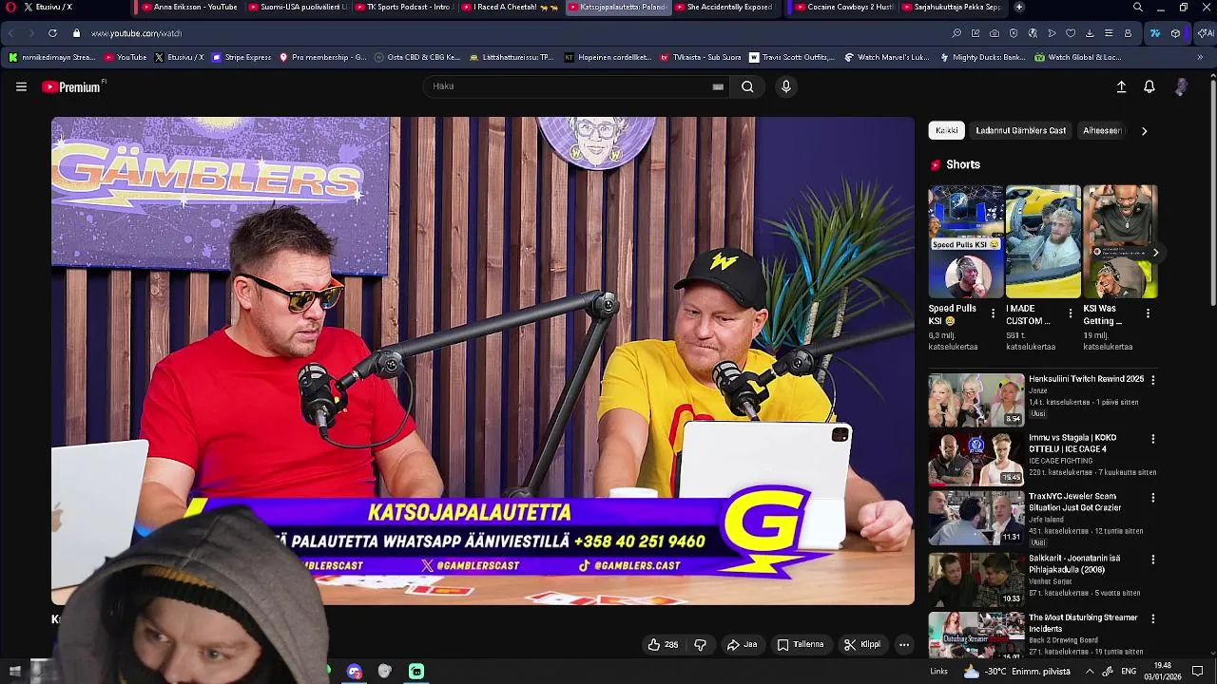Open The Most Disturbing Streamer Incidents title
This screenshot has width=1217, height=684.
coord(1083,623)
